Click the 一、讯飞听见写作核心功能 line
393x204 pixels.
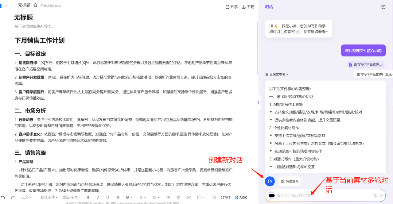[291, 97]
